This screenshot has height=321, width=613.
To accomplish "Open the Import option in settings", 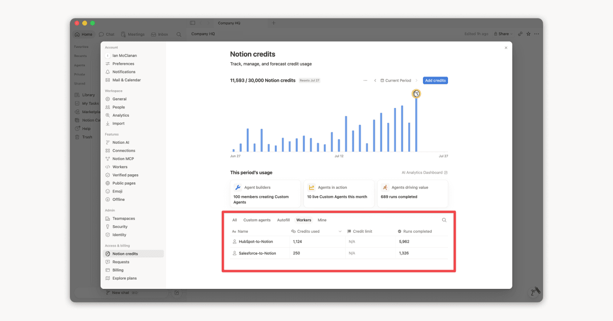I will point(133,123).
